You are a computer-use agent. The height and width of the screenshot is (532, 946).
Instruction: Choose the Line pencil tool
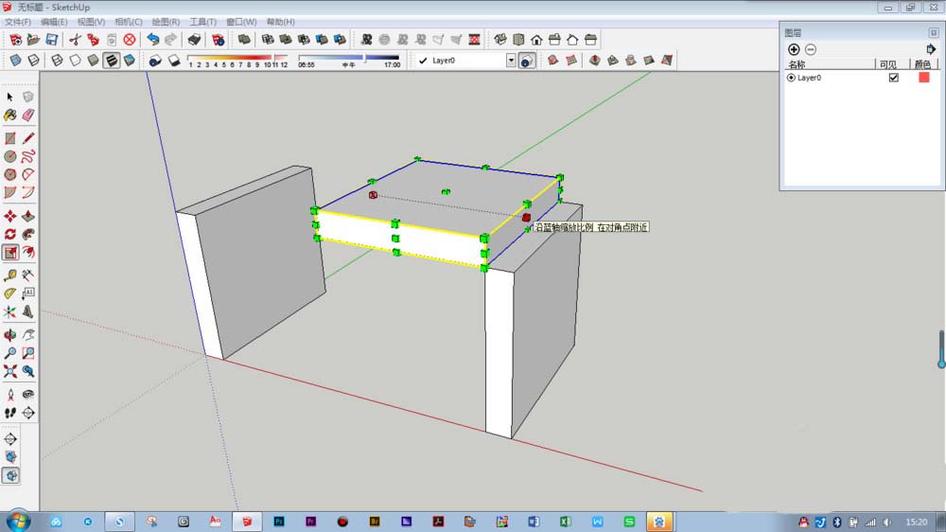pyautogui.click(x=28, y=138)
